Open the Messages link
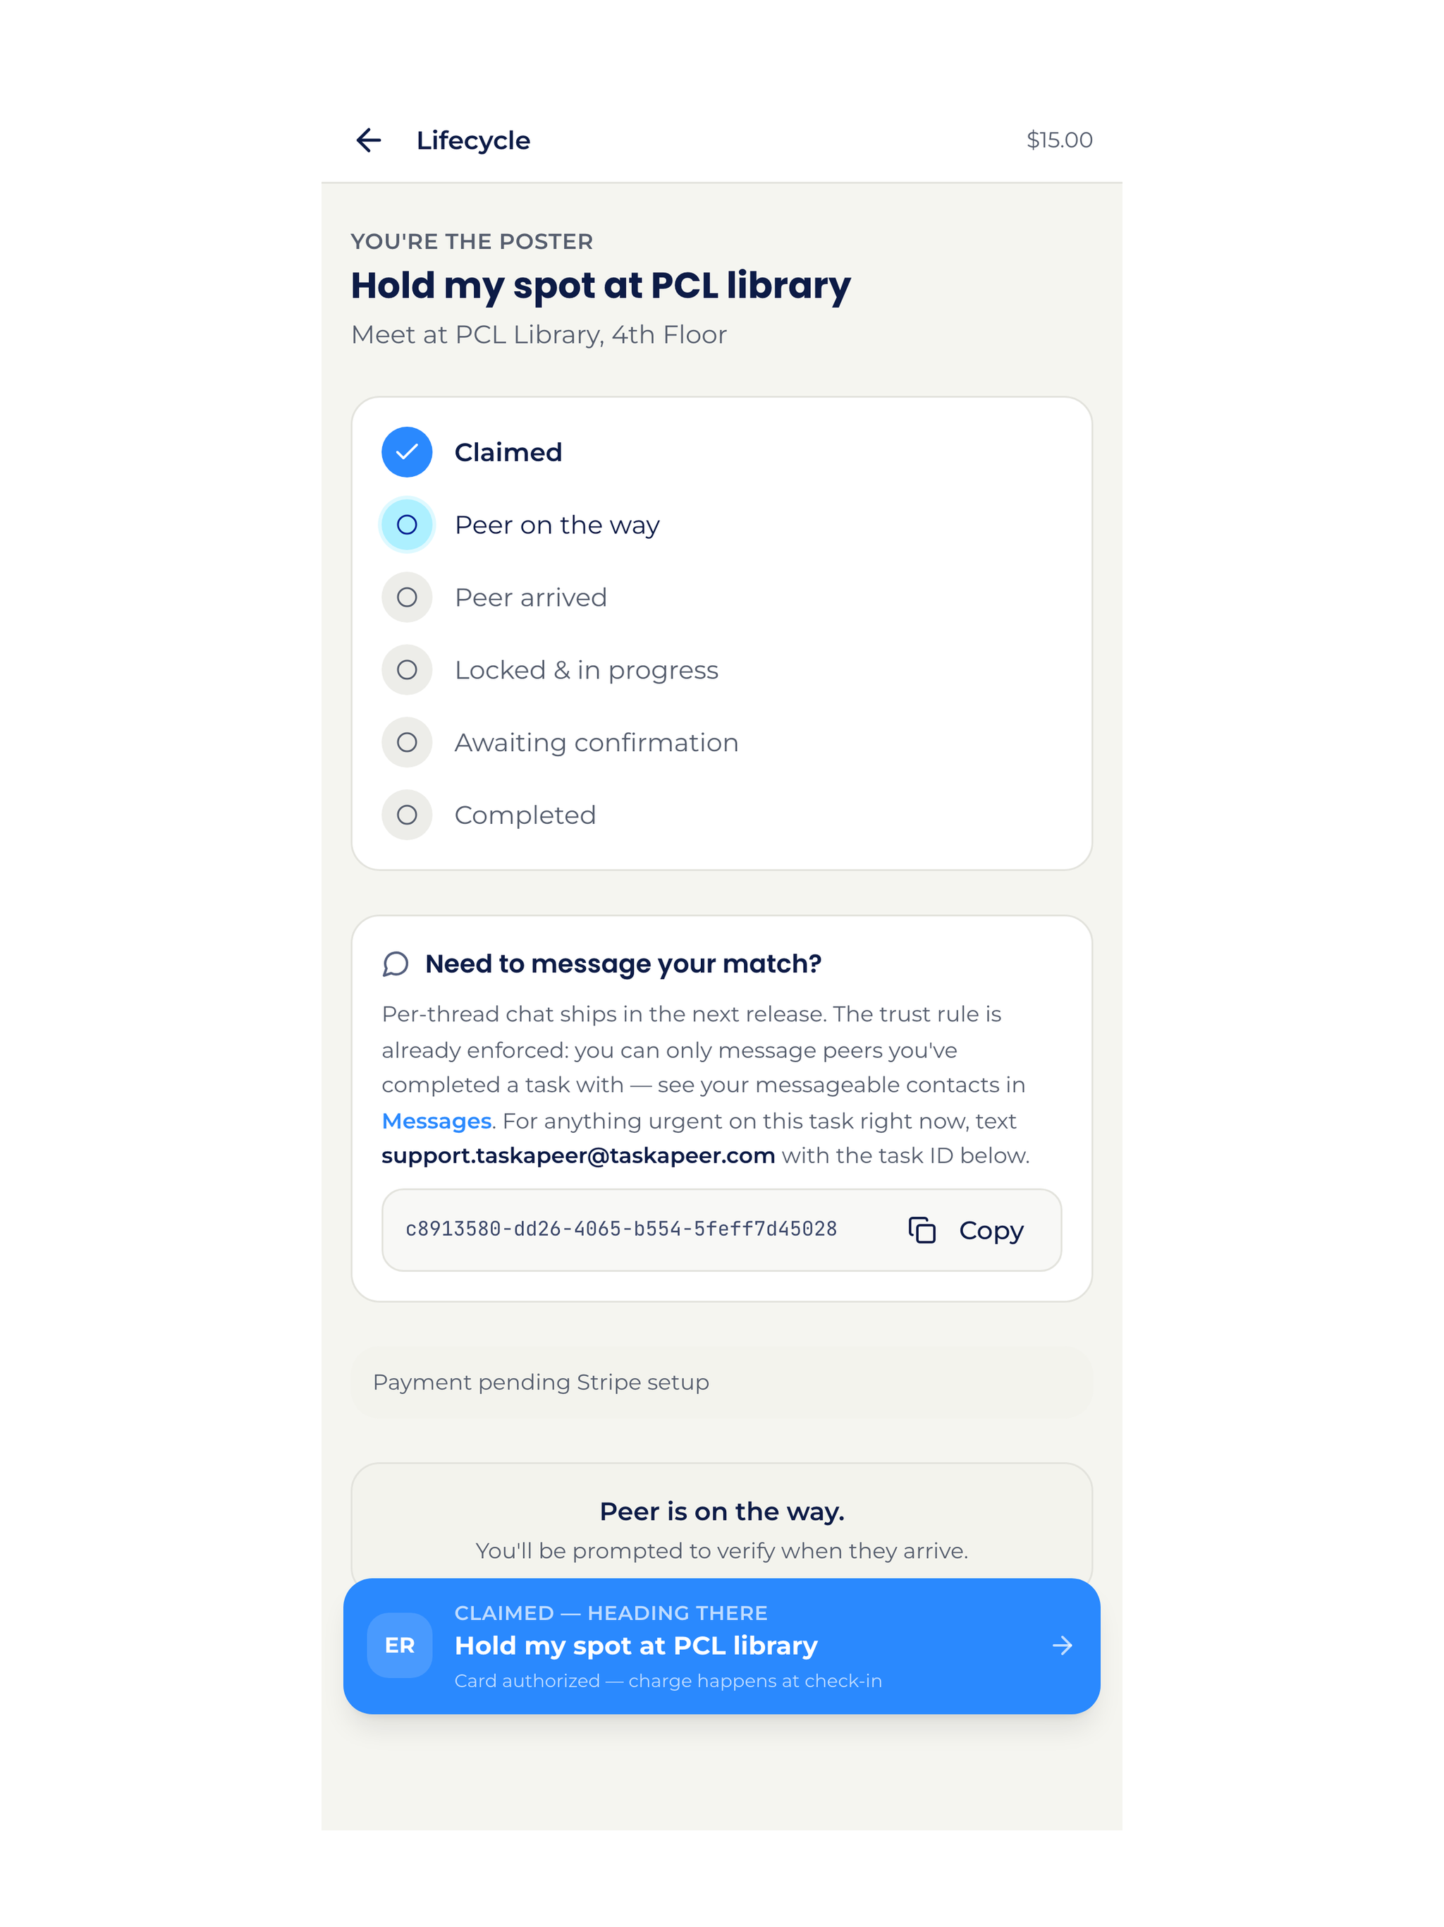Image resolution: width=1444 pixels, height=1927 pixels. pyautogui.click(x=436, y=1121)
